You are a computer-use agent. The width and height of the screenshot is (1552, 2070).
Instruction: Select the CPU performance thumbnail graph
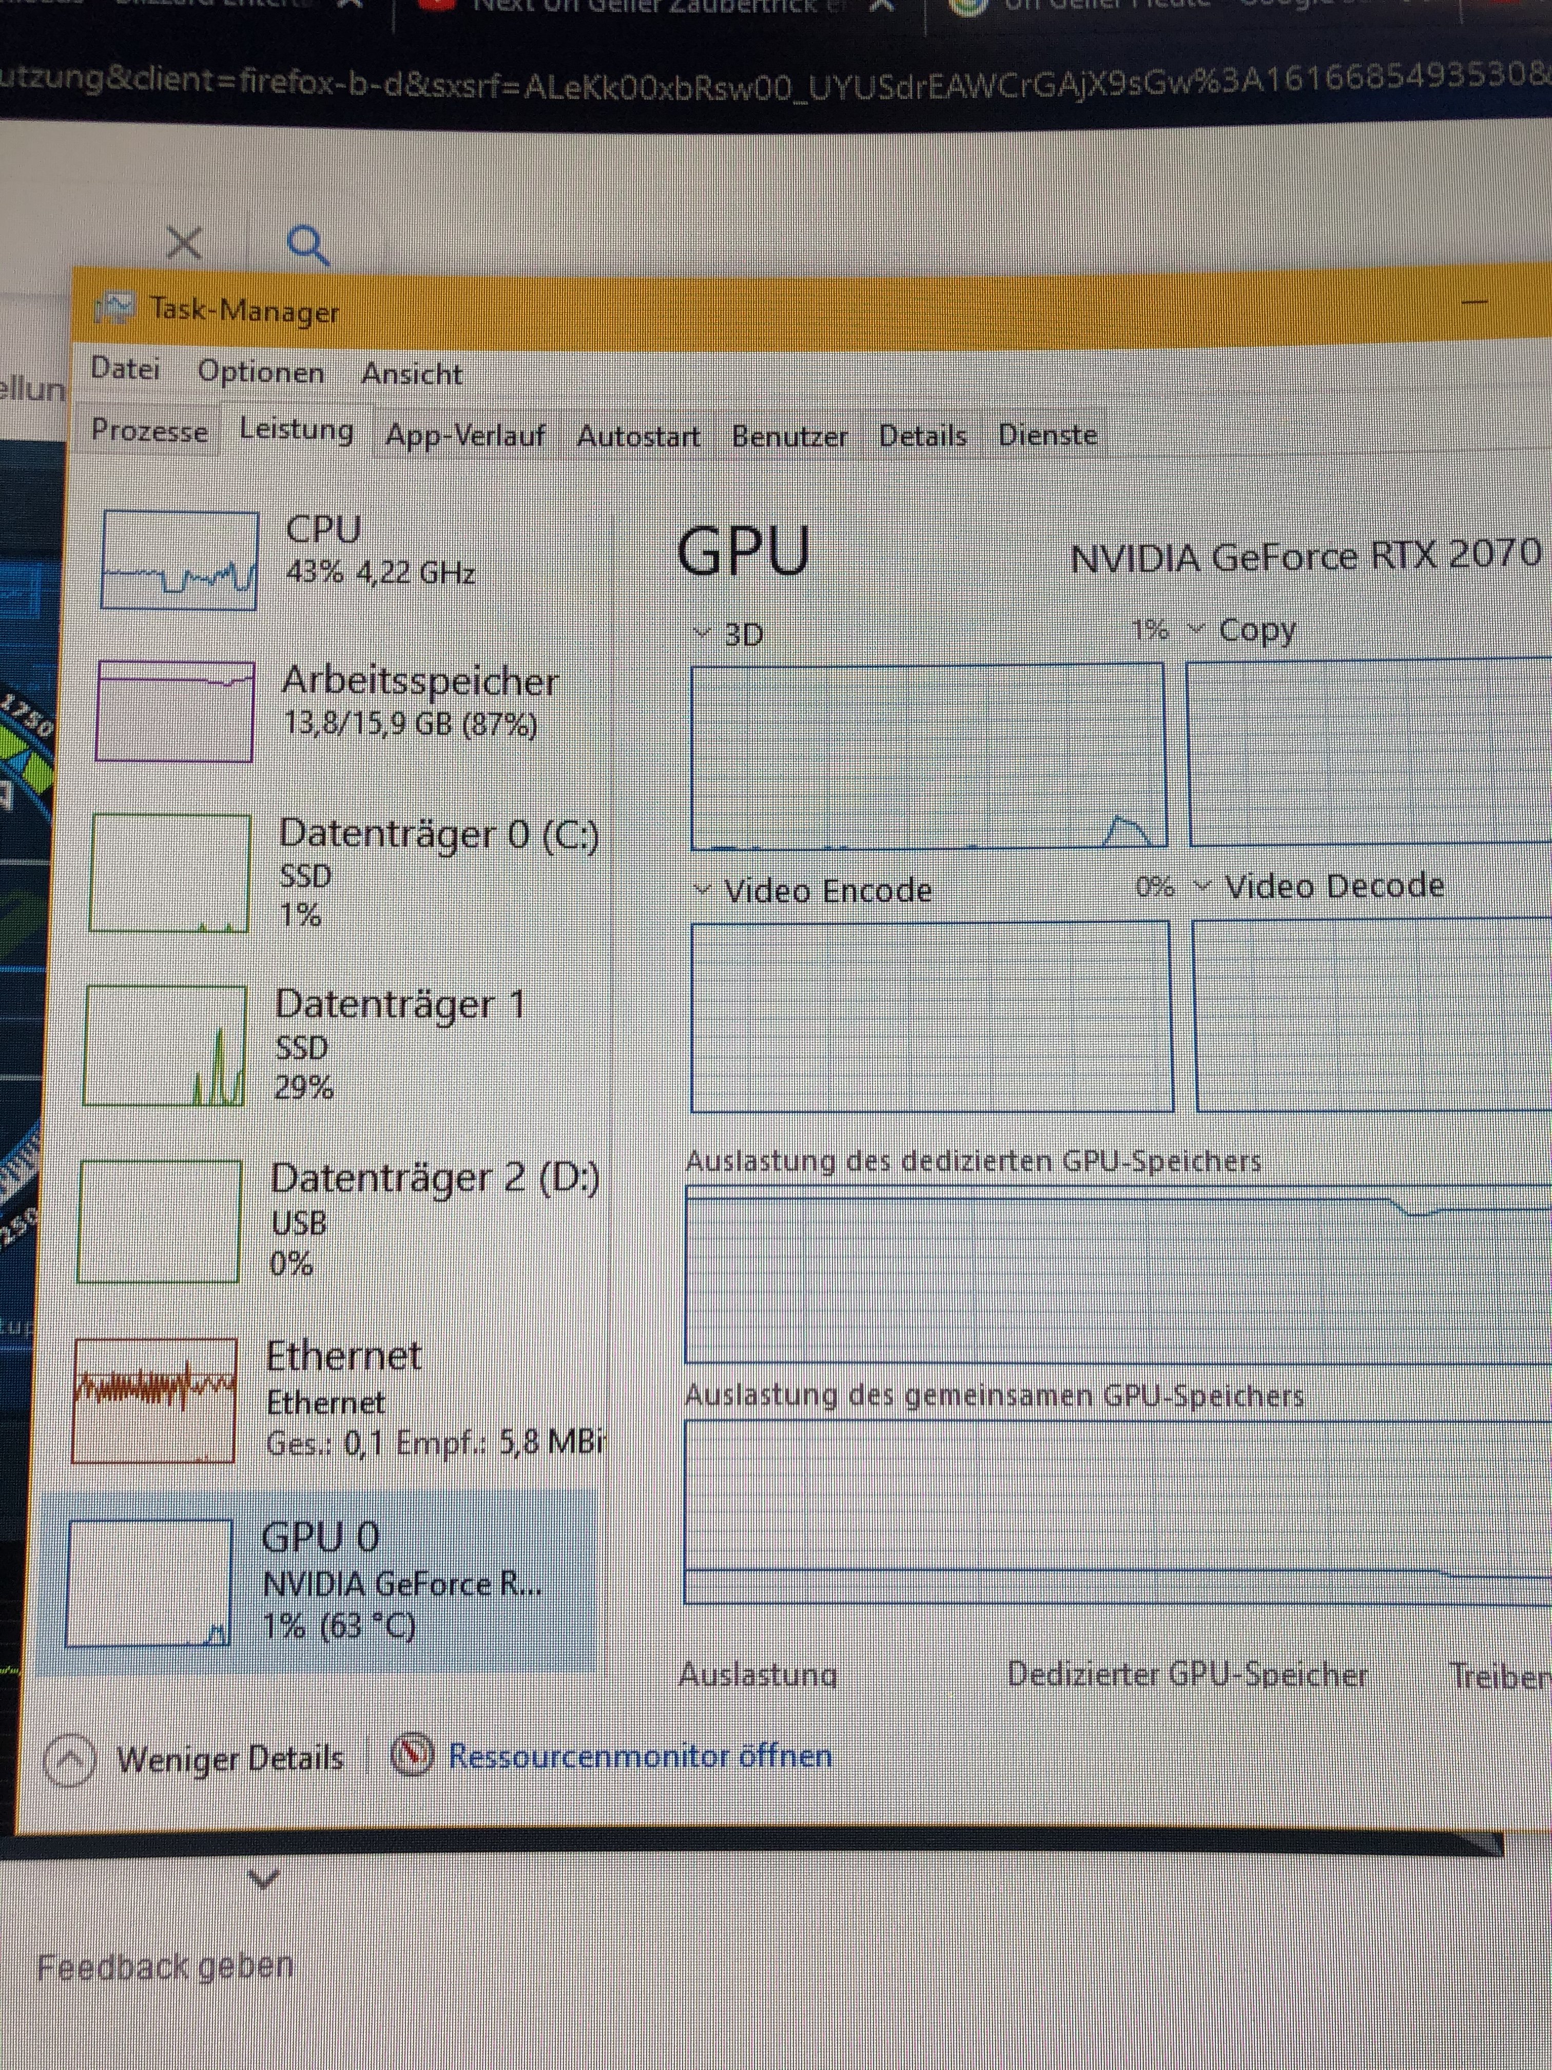[180, 561]
